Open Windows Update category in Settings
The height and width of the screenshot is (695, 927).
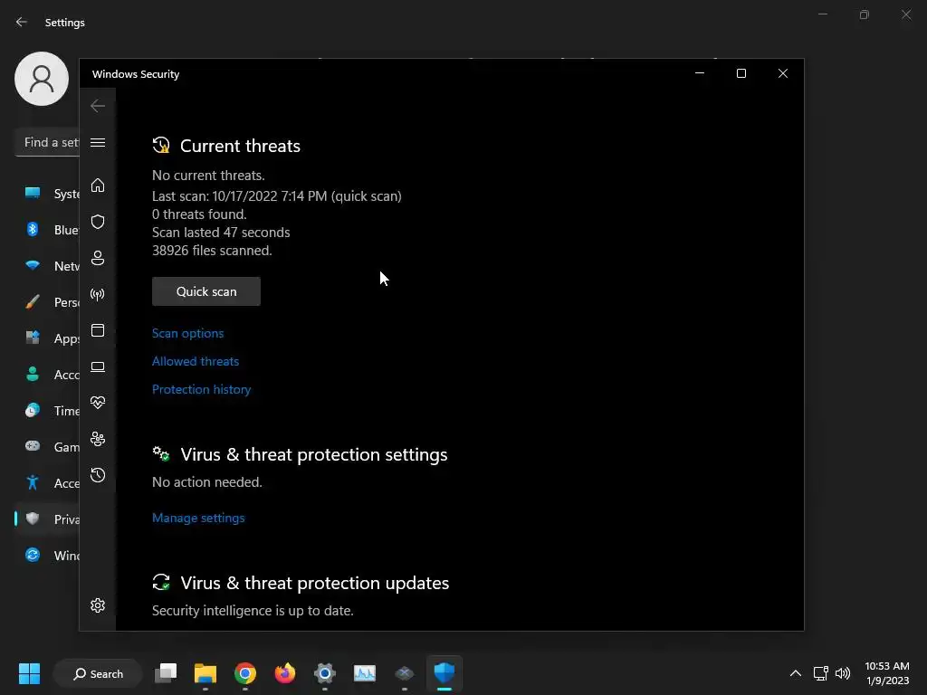pos(47,556)
